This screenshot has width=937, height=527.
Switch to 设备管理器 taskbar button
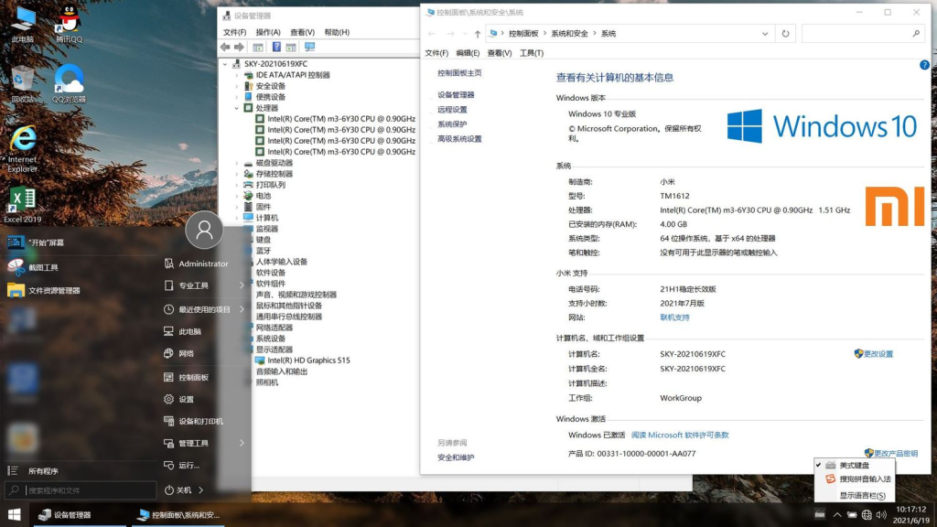click(x=81, y=514)
